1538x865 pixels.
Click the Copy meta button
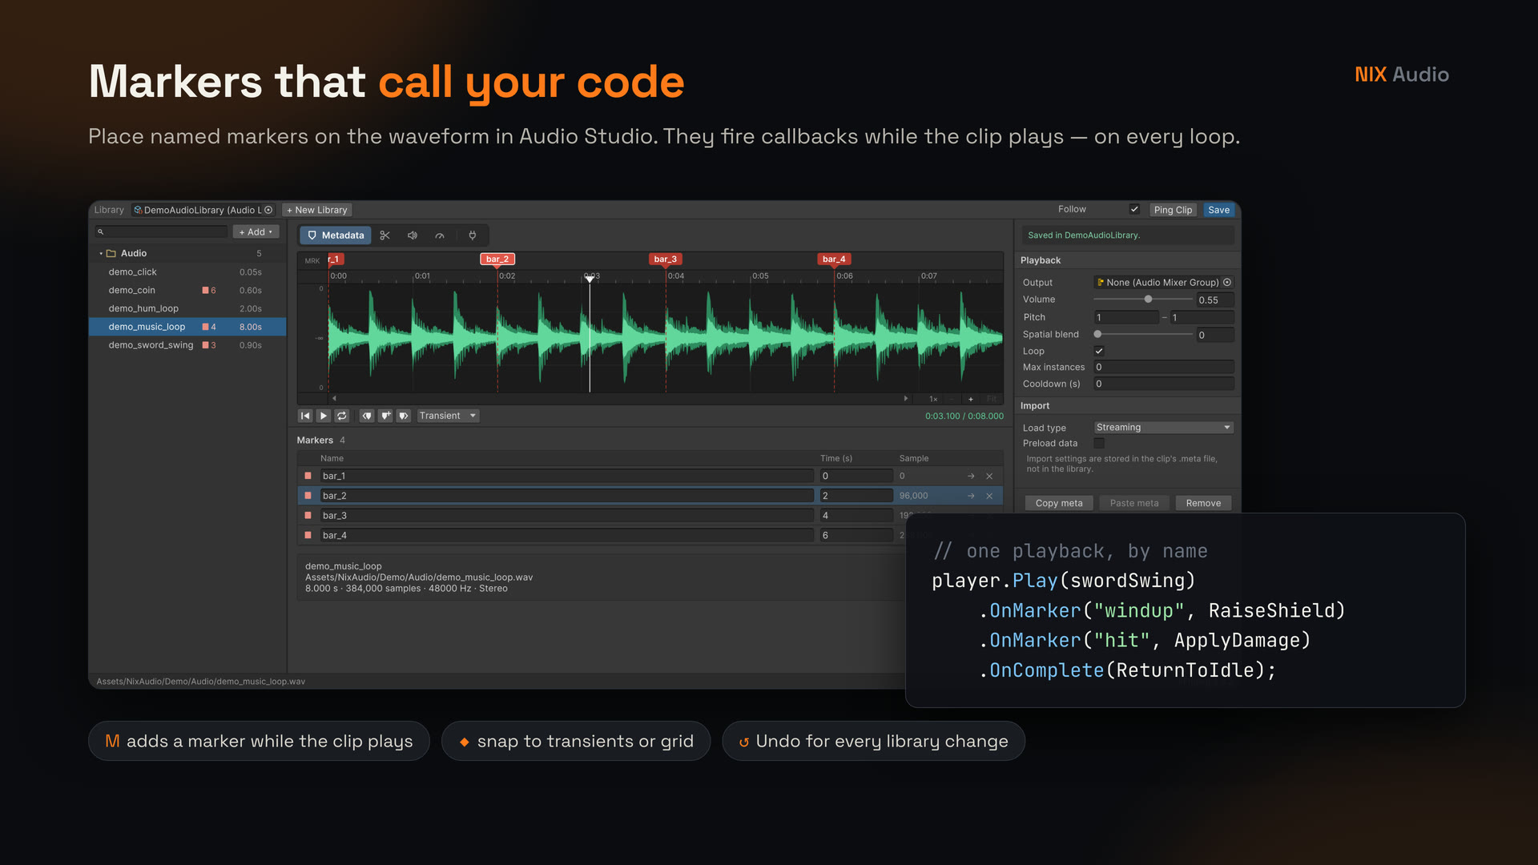click(1059, 503)
